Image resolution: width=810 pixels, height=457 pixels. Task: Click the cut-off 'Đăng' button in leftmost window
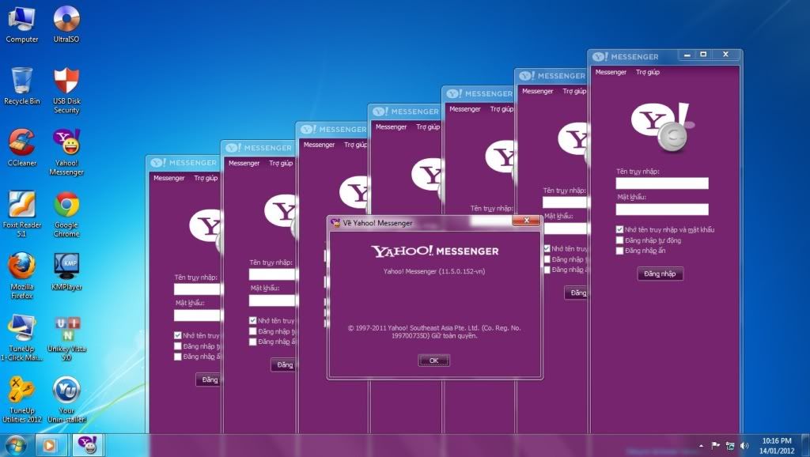tap(208, 380)
